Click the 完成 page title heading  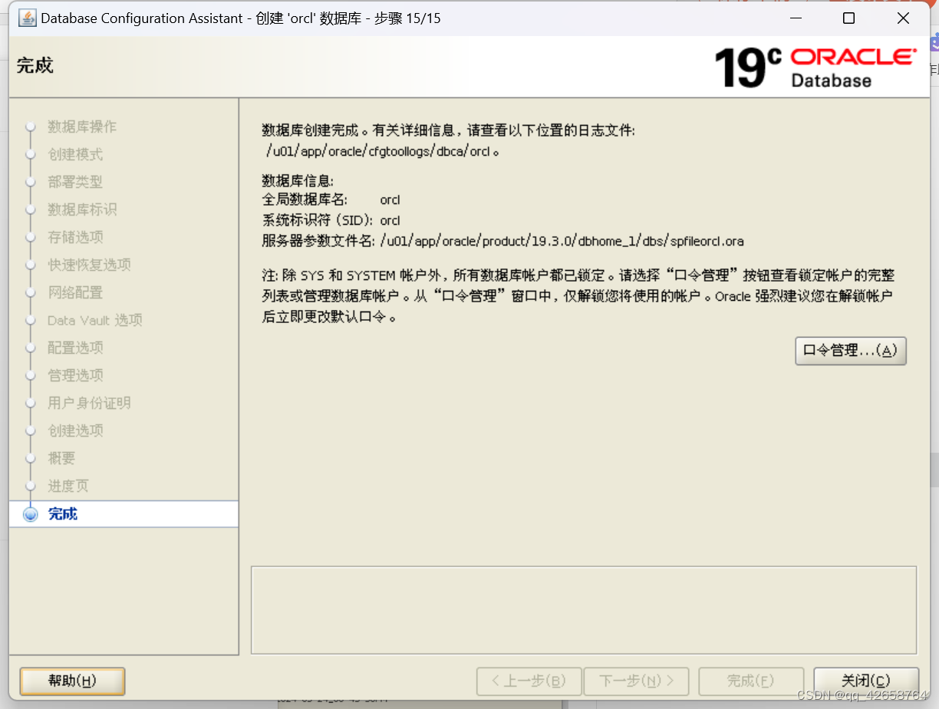pos(35,65)
